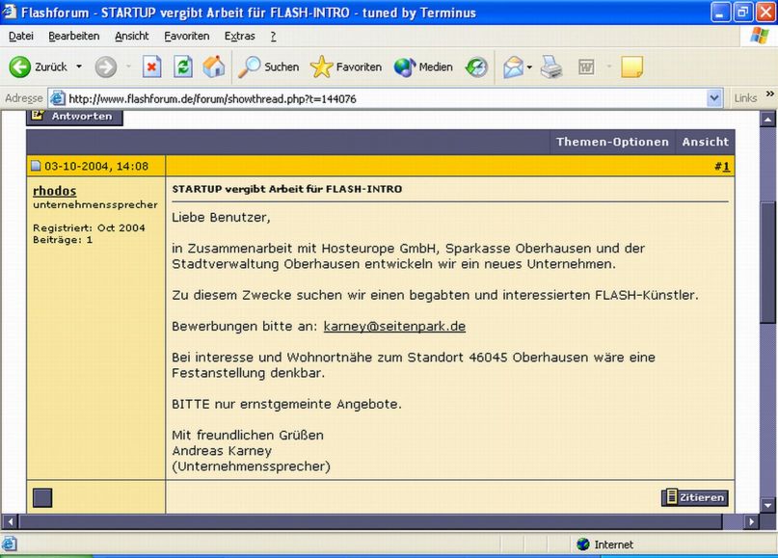Open the Back button history dropdown
This screenshot has width=778, height=558.
[x=79, y=66]
